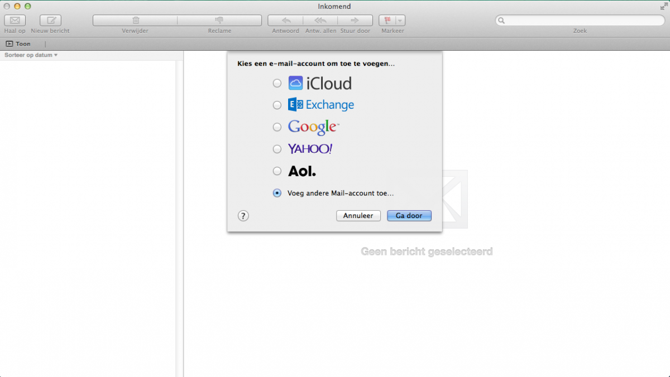Image resolution: width=670 pixels, height=377 pixels.
Task: Select Voeg andere Mail-account toe radio button
Action: [x=277, y=193]
